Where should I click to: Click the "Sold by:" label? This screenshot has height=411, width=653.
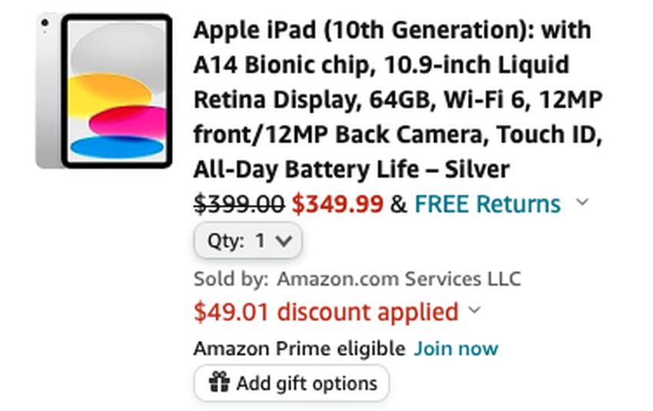(231, 278)
